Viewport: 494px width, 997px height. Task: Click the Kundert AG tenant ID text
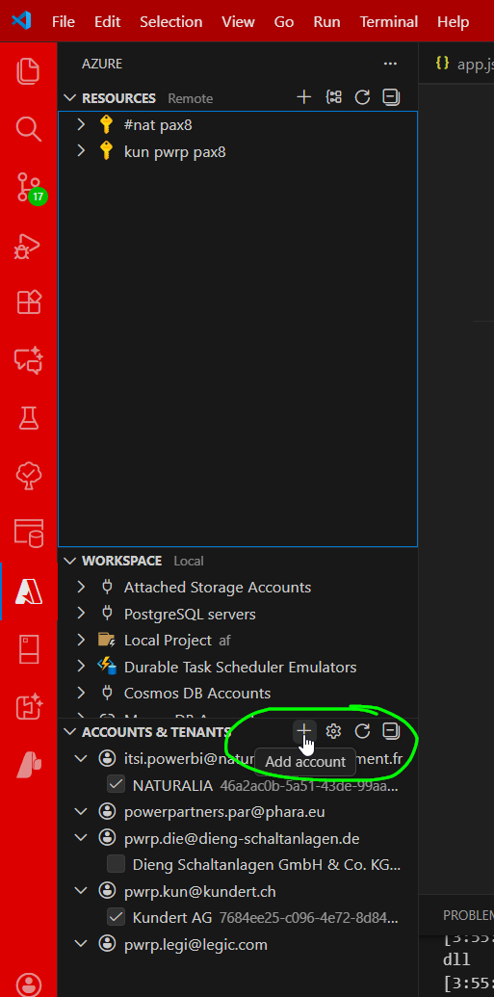pyautogui.click(x=309, y=917)
